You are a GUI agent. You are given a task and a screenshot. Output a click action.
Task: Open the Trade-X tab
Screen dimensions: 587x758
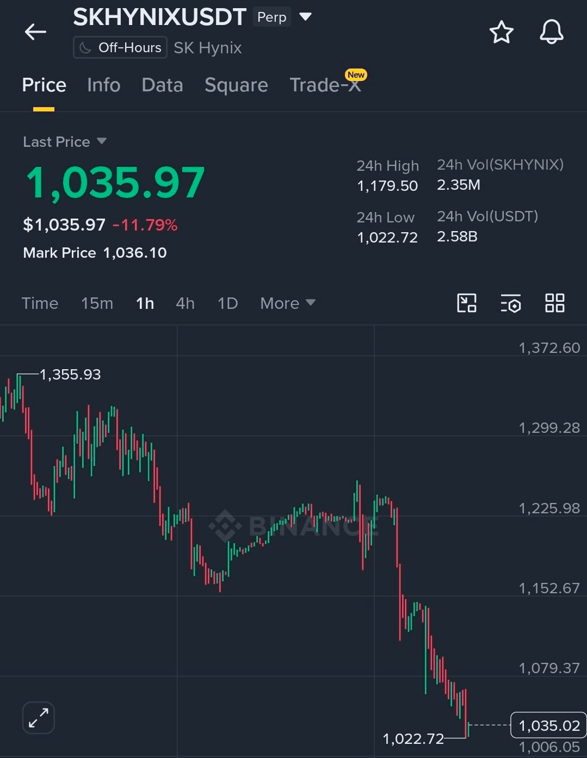coord(325,85)
